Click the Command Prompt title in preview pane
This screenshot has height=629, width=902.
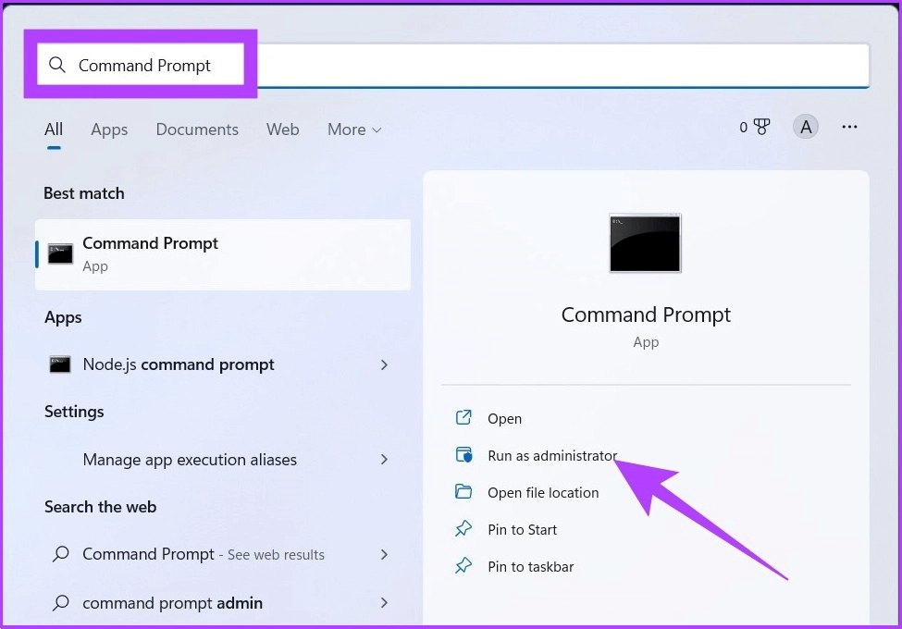646,315
